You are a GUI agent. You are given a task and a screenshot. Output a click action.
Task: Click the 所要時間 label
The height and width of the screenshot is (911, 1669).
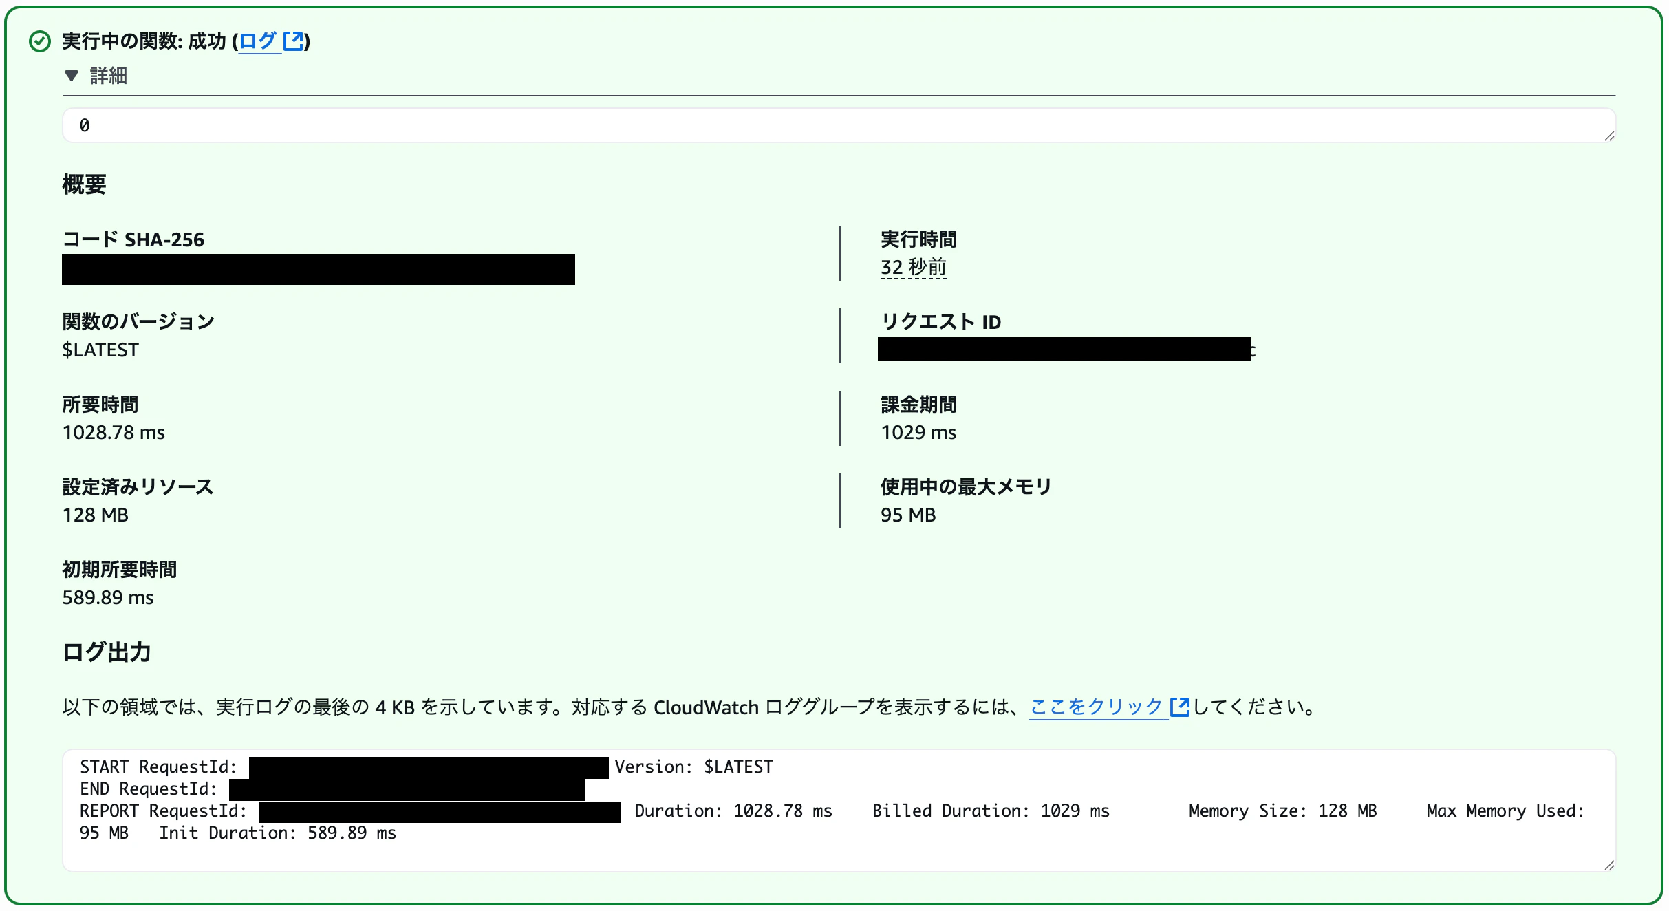coord(100,405)
